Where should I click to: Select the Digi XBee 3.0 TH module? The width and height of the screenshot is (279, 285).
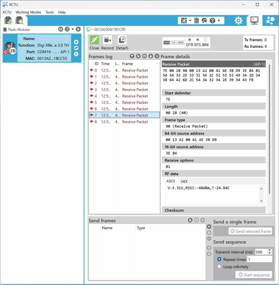click(x=42, y=48)
